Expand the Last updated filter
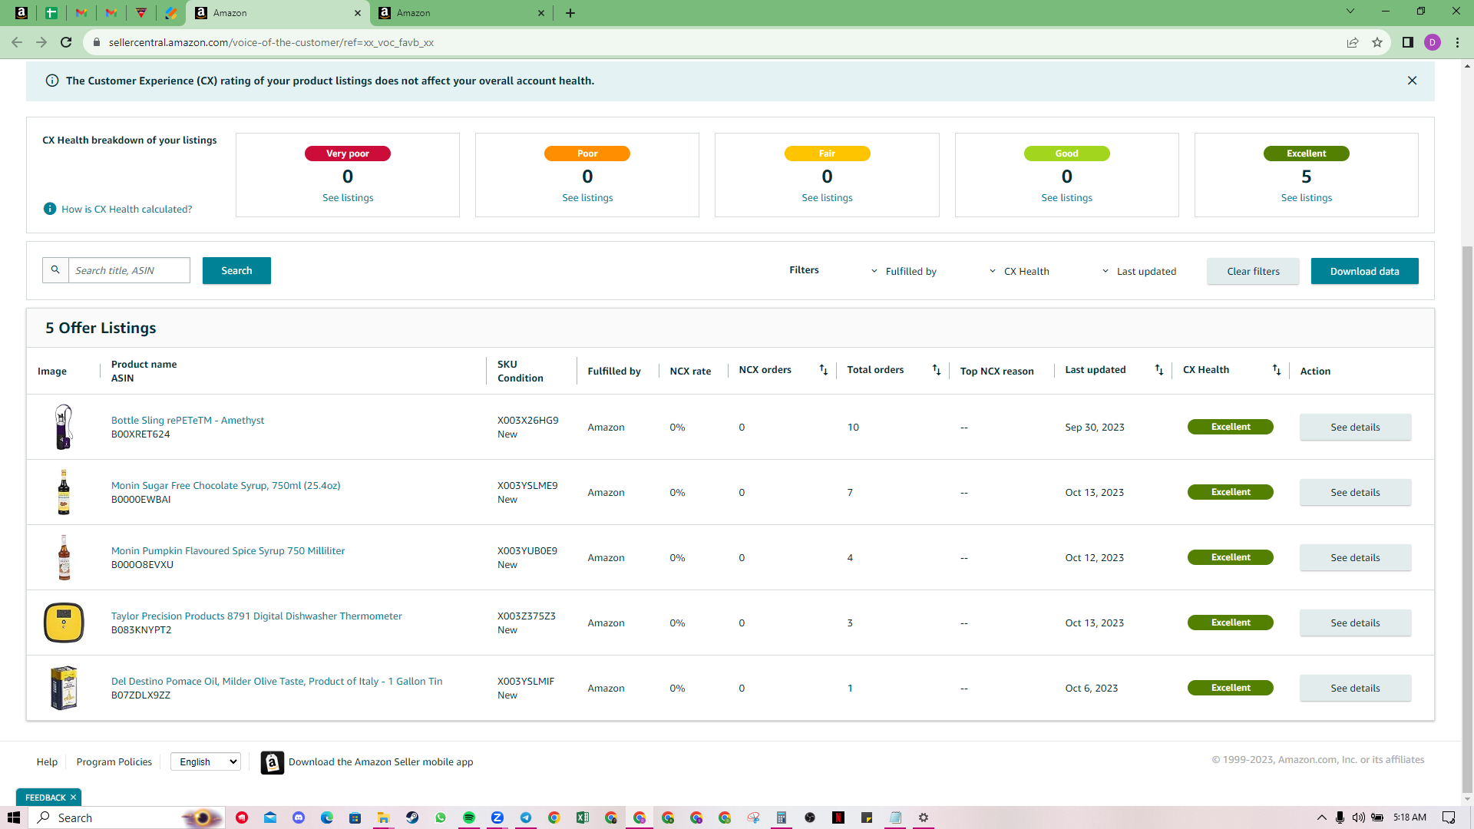1474x829 pixels. (x=1139, y=271)
